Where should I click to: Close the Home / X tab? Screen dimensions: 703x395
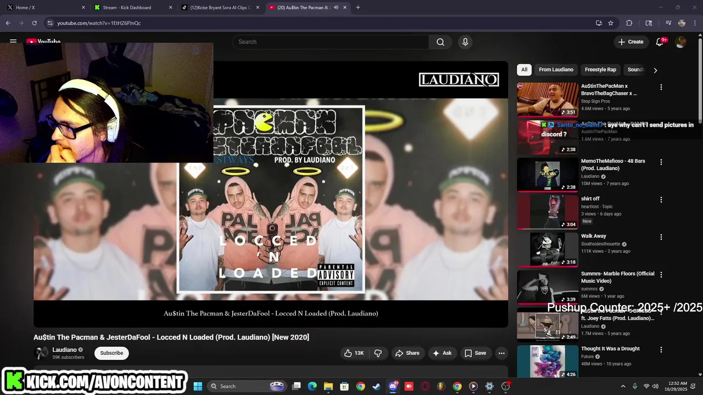click(x=83, y=8)
